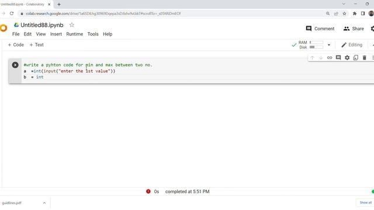Mirror cell in tab icon
374x210 pixels.
click(356, 58)
